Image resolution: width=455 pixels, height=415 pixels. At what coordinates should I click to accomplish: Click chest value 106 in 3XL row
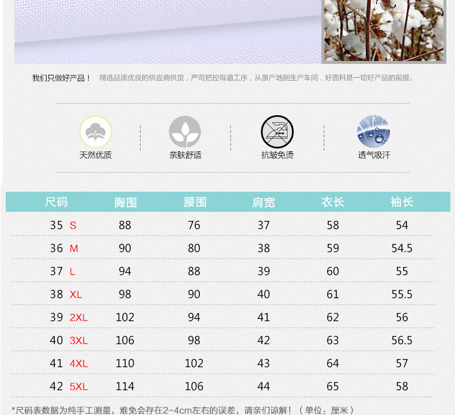click(125, 341)
